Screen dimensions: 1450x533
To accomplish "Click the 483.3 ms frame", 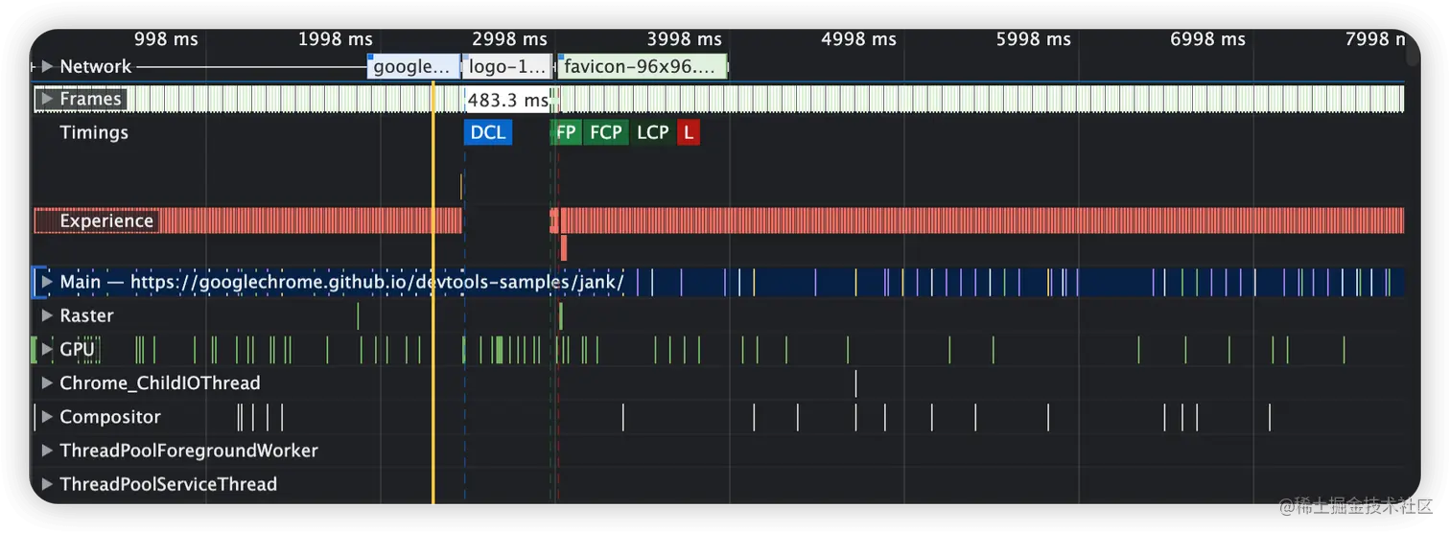I will pyautogui.click(x=507, y=99).
